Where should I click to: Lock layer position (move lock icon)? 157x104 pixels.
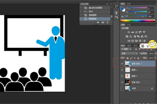[134, 58]
